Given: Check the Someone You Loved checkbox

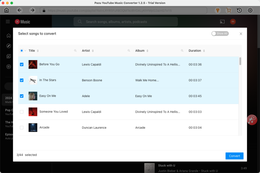Looking at the screenshot, I should pos(22,112).
